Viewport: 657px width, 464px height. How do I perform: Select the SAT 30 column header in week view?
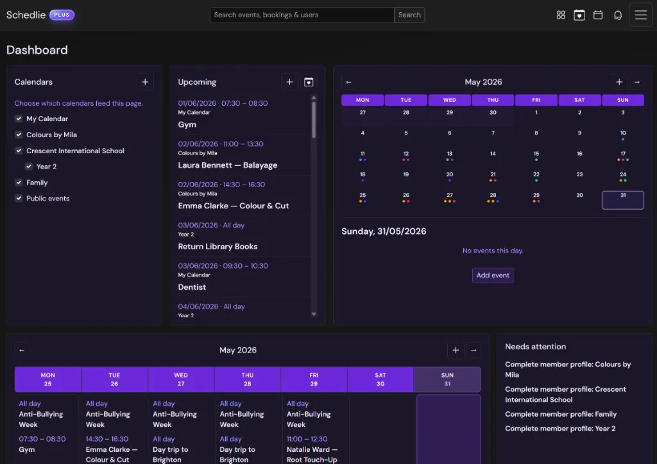tap(380, 379)
